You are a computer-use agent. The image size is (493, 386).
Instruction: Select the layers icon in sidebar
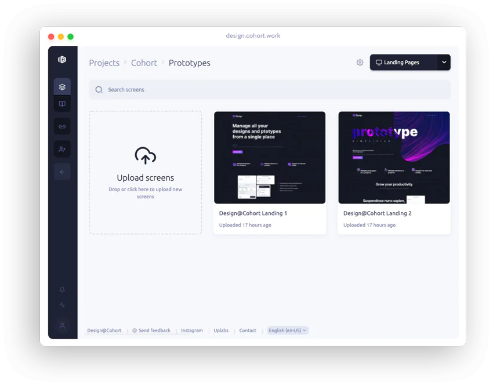point(62,87)
